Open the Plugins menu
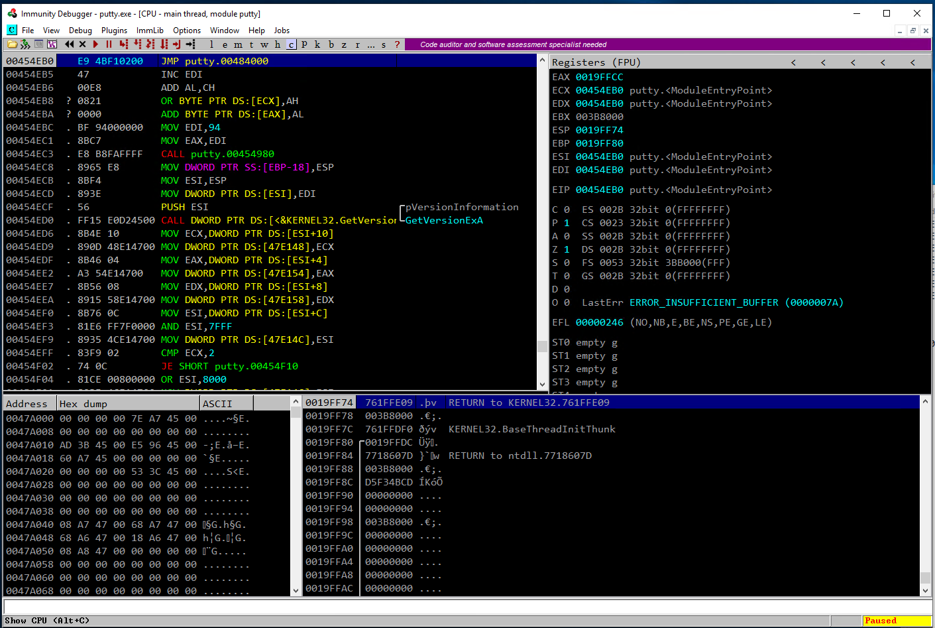Image resolution: width=935 pixels, height=628 pixels. (114, 31)
